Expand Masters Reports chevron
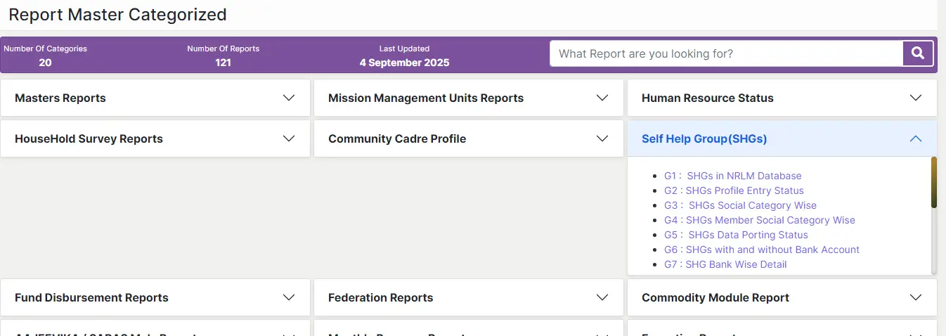The image size is (946, 336). pos(289,98)
